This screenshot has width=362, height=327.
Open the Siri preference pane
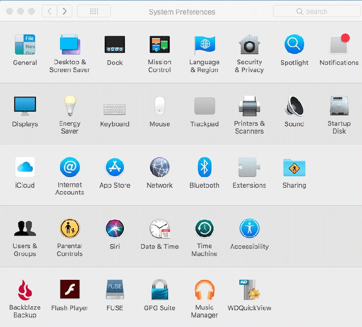pyautogui.click(x=115, y=229)
